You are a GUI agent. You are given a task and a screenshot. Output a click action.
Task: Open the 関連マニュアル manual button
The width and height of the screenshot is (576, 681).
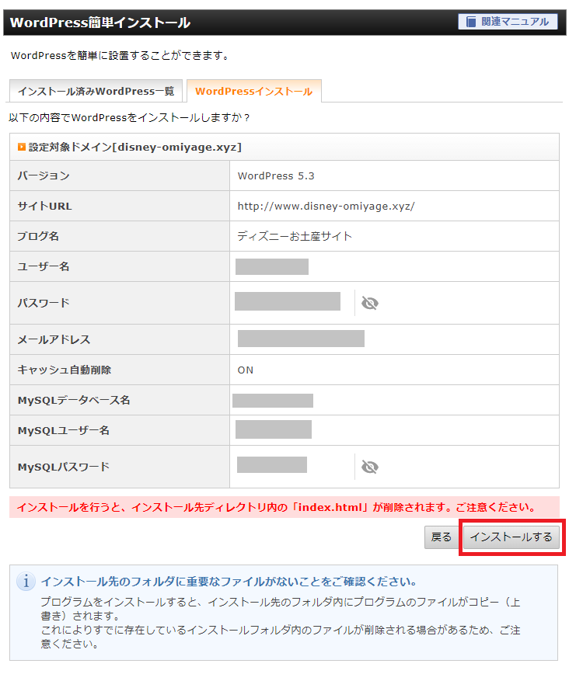click(508, 22)
